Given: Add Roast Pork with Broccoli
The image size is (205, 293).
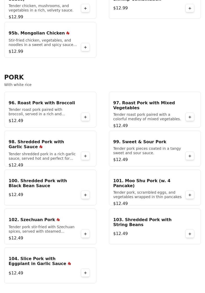Looking at the screenshot, I should pyautogui.click(x=85, y=117).
